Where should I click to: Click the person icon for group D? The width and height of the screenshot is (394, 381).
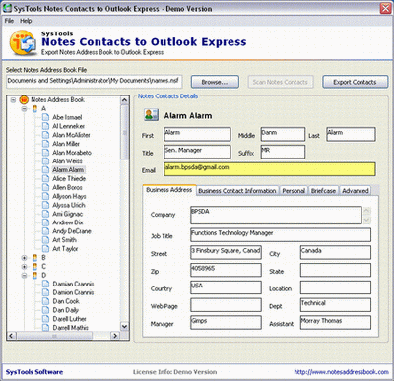point(34,275)
